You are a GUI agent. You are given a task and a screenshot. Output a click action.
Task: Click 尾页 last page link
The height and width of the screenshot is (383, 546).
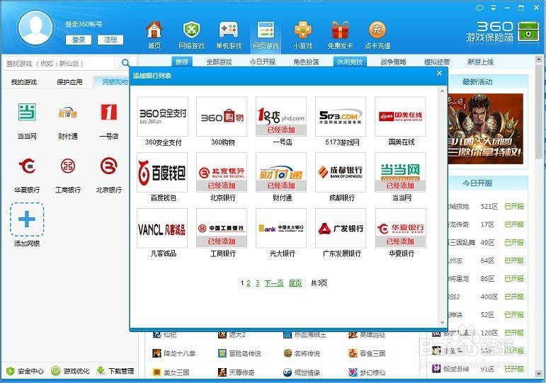click(295, 283)
